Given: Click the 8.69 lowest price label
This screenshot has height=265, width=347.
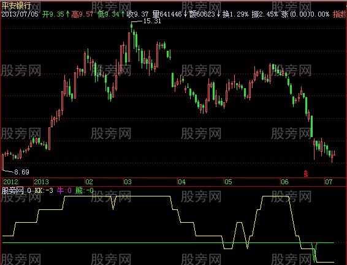Looking at the screenshot, I should pos(21,172).
